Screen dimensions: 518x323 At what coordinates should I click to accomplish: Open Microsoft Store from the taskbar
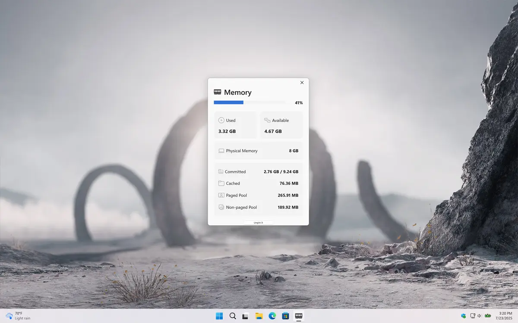coord(285,316)
